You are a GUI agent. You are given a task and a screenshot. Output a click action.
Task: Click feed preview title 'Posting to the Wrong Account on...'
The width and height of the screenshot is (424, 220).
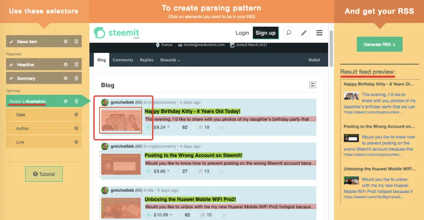(379, 126)
